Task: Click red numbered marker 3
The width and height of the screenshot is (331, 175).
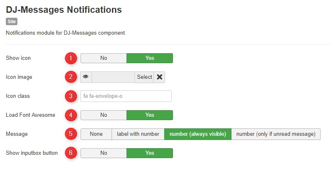Action: pyautogui.click(x=71, y=96)
